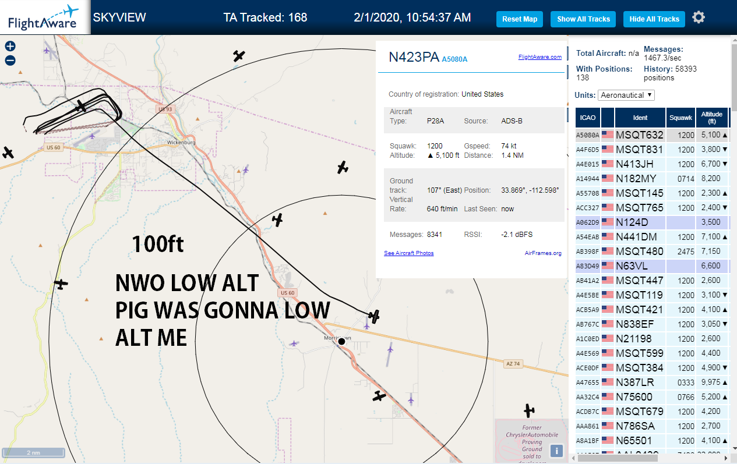Viewport: 737px width, 464px height.
Task: Open settings gear icon
Action: pos(699,17)
